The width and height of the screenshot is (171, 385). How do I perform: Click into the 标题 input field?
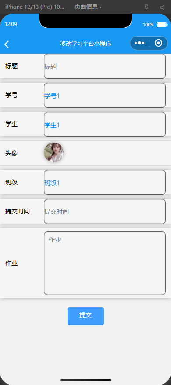[x=105, y=66]
